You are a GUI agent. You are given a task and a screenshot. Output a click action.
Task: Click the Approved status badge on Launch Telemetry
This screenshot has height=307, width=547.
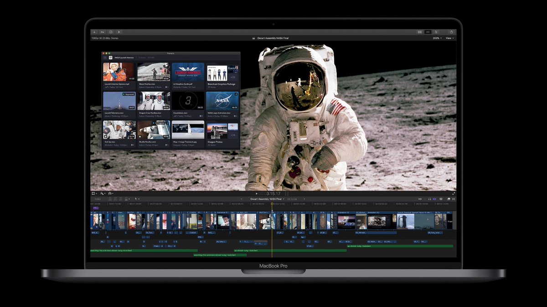pyautogui.click(x=128, y=94)
